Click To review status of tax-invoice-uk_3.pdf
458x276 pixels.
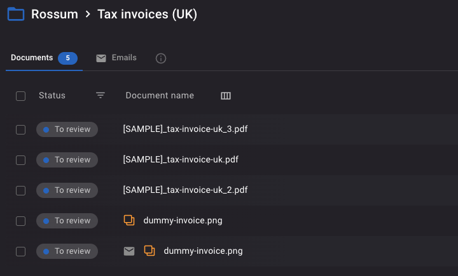pyautogui.click(x=67, y=129)
